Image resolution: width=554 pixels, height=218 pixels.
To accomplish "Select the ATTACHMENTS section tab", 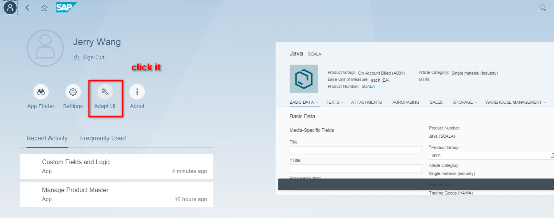I will (366, 102).
